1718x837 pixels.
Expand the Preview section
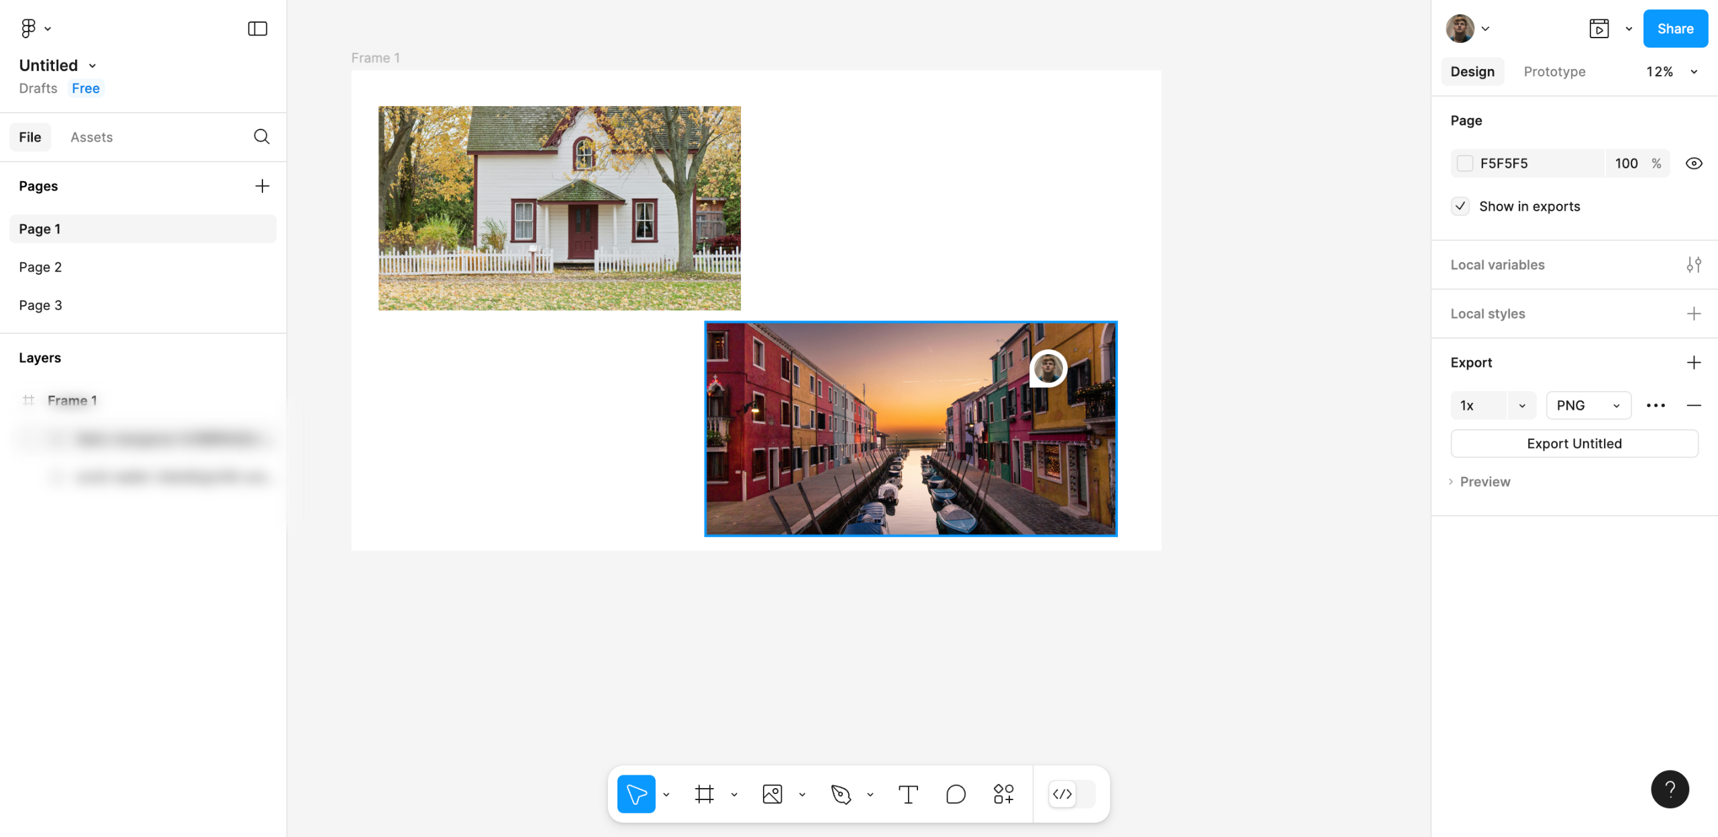click(1484, 482)
